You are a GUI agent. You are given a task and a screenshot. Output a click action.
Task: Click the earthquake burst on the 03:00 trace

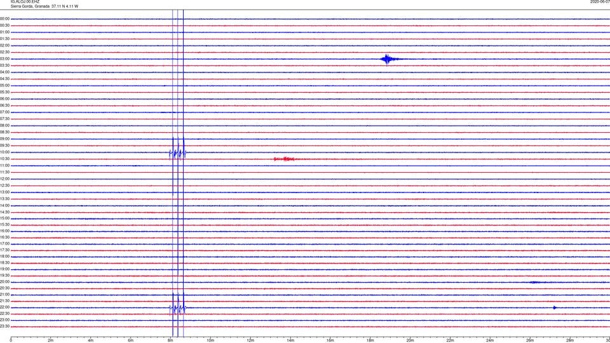pyautogui.click(x=390, y=59)
